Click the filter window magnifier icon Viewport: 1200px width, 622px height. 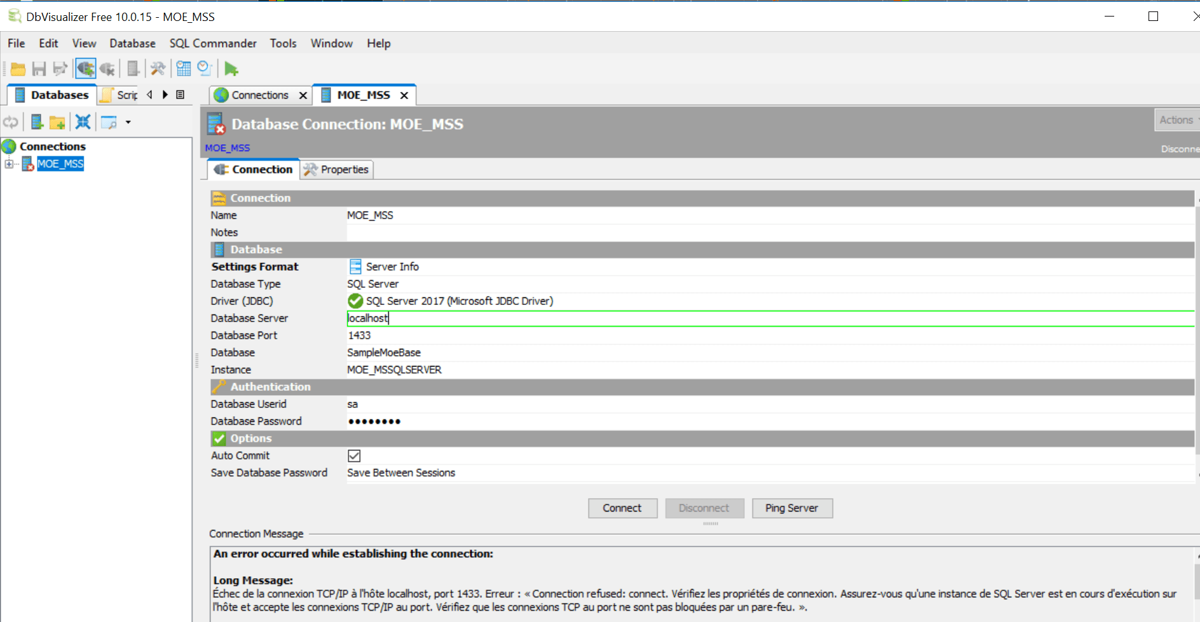coord(109,122)
